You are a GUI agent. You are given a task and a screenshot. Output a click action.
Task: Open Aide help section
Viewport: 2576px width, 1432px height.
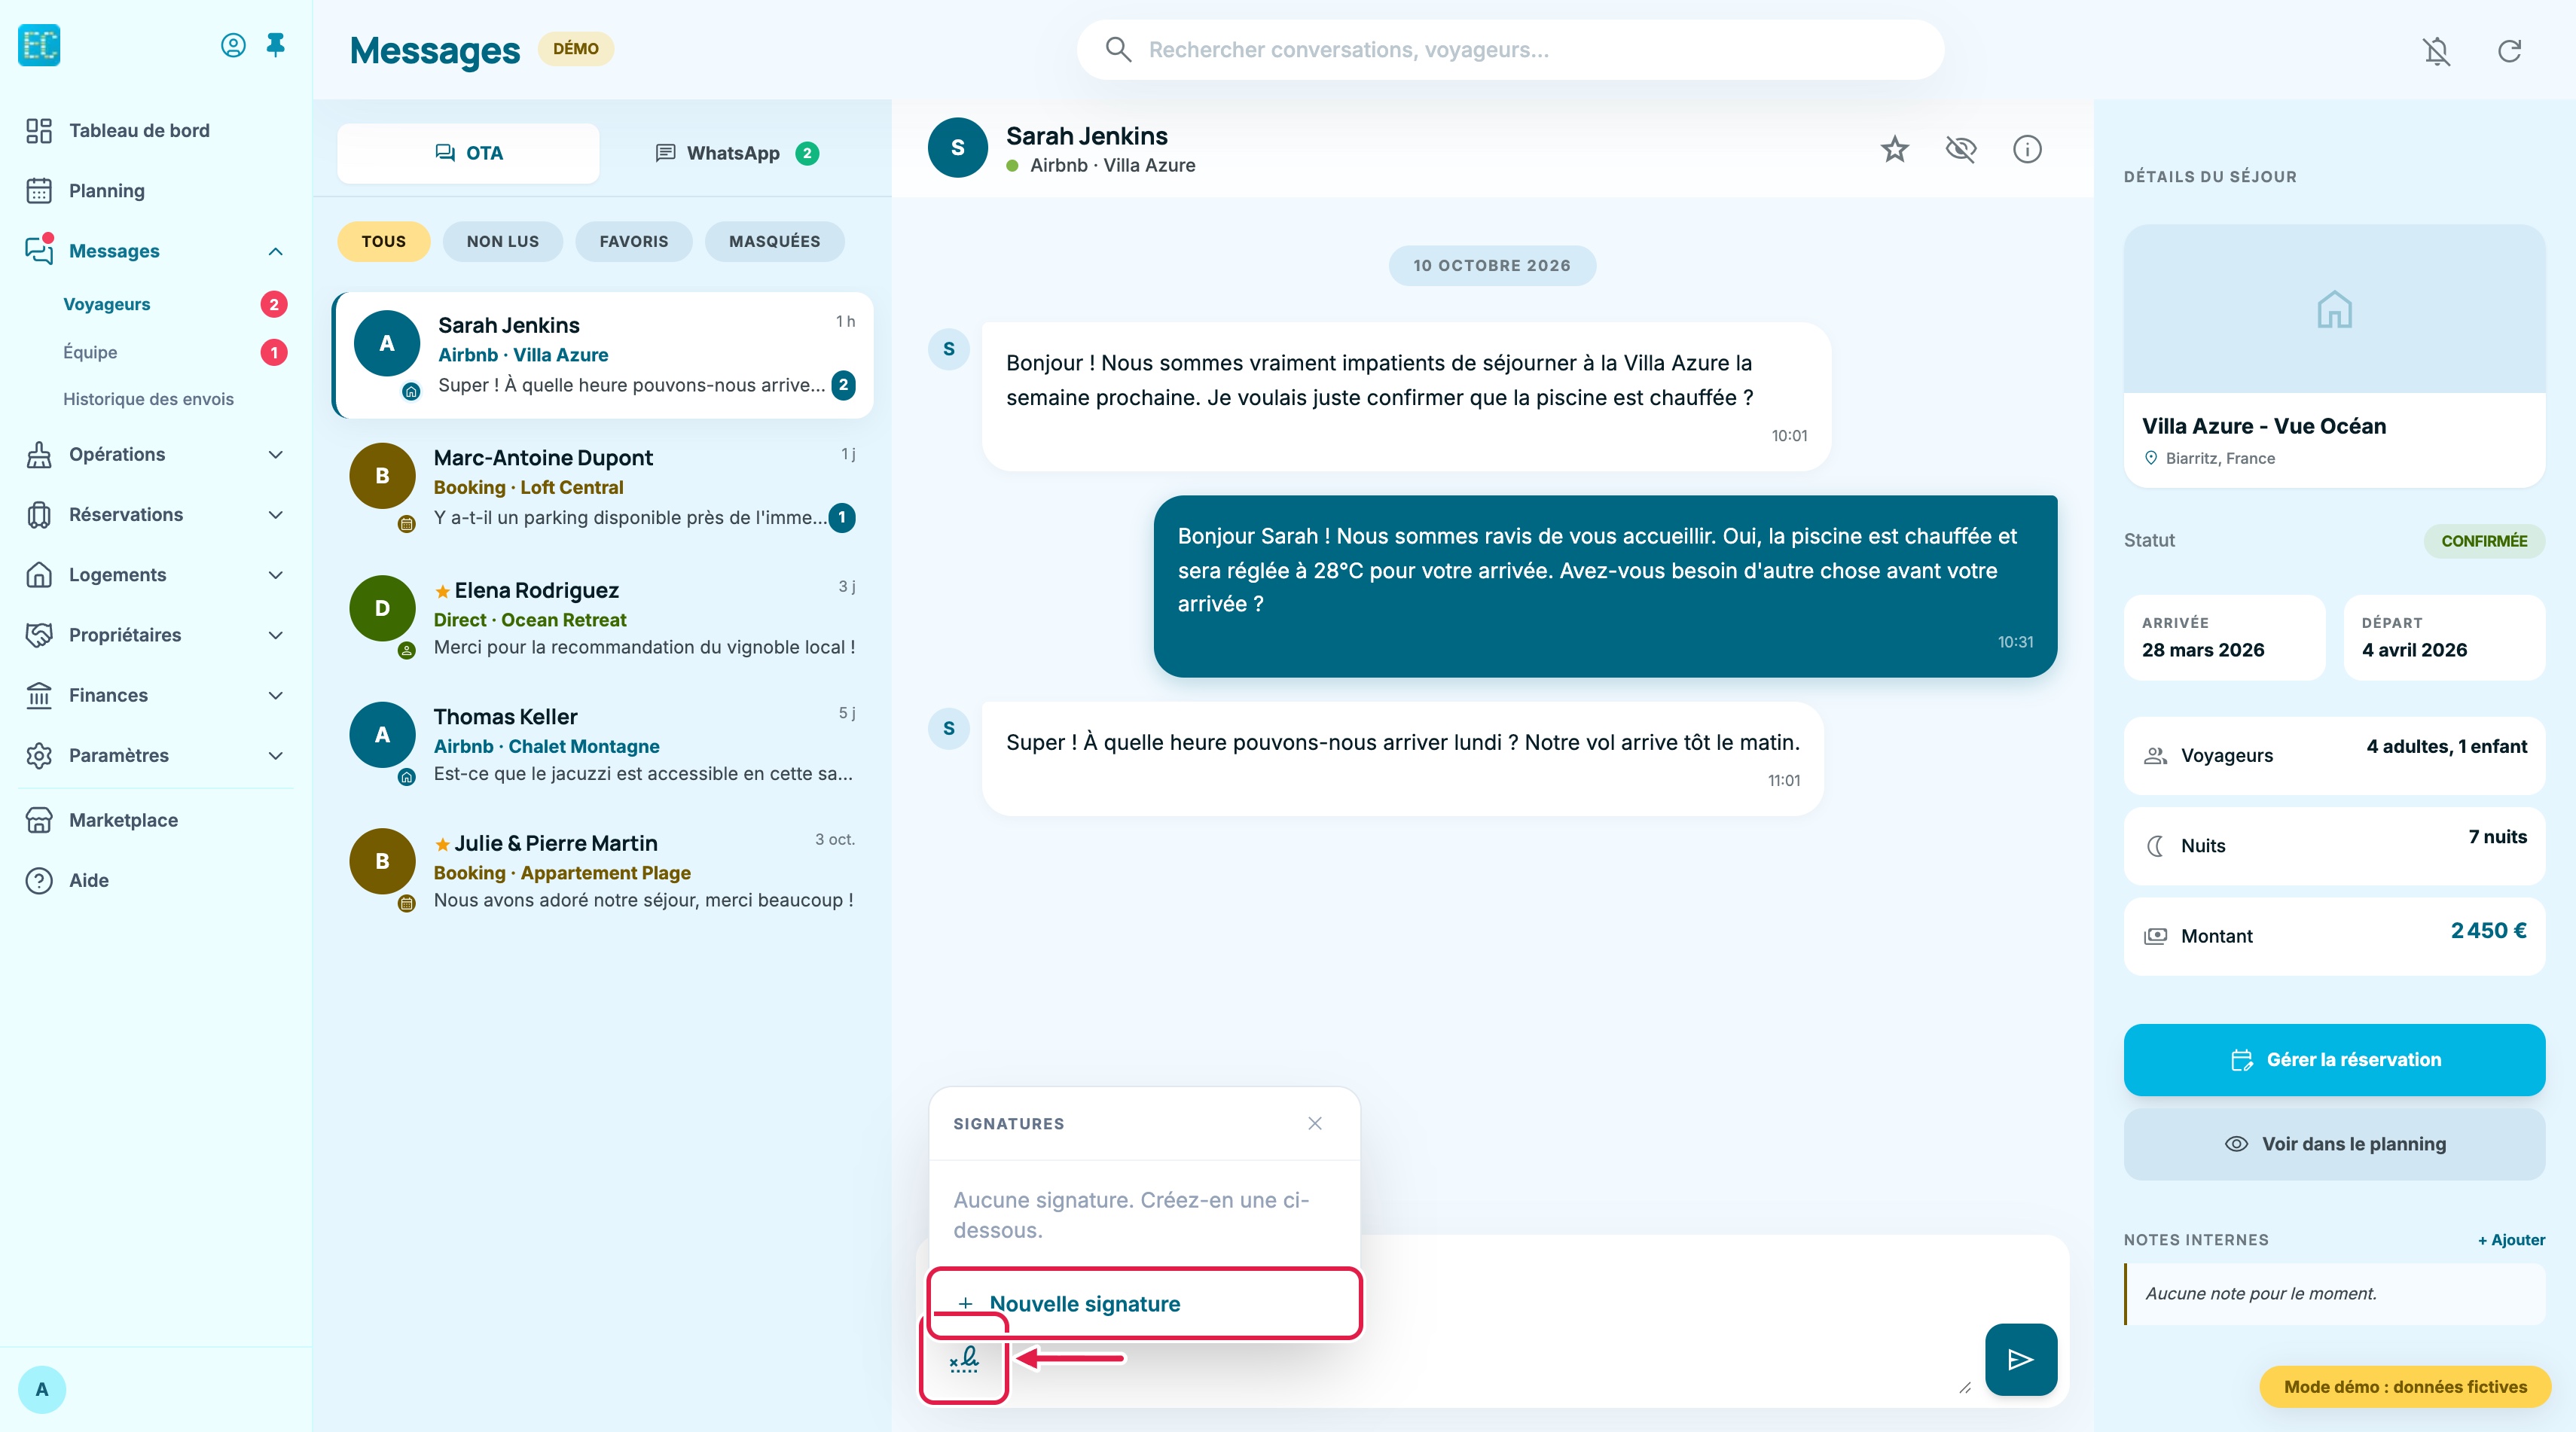156,880
